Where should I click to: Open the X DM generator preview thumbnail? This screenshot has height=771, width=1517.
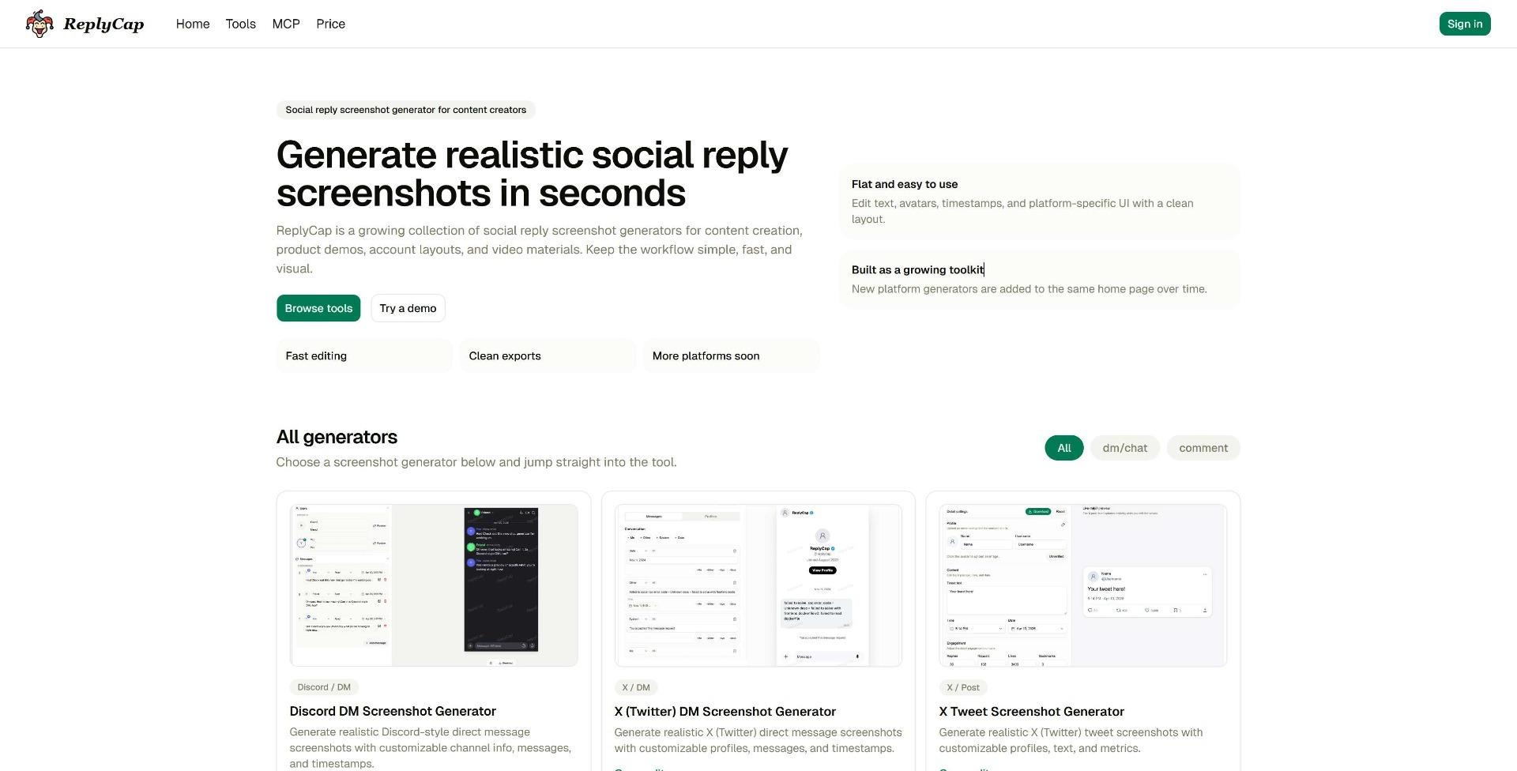(758, 585)
